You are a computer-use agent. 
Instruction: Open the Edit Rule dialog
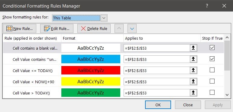57,28
